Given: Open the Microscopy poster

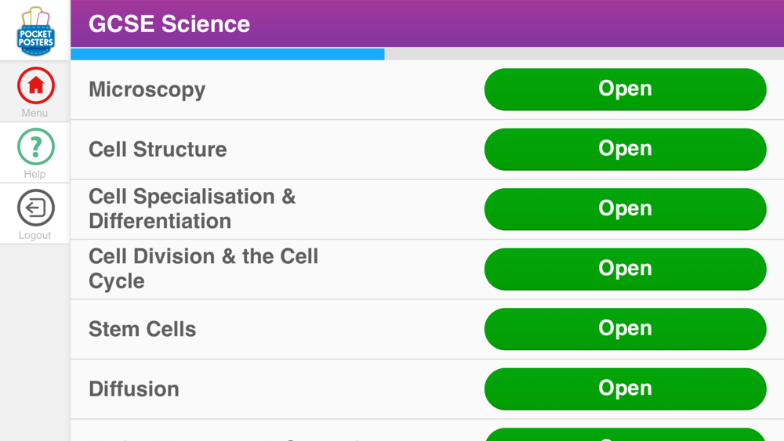Looking at the screenshot, I should point(625,89).
